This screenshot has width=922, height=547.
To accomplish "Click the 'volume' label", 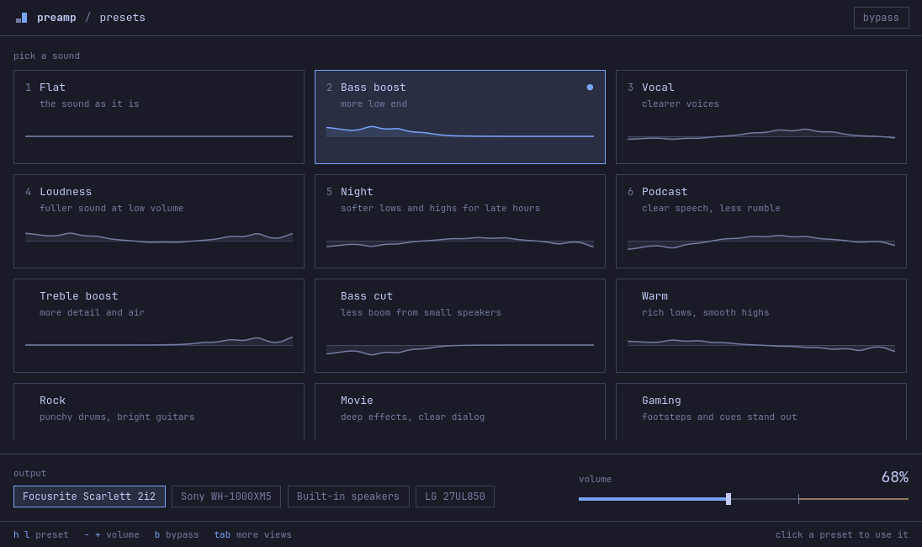I will [x=595, y=480].
